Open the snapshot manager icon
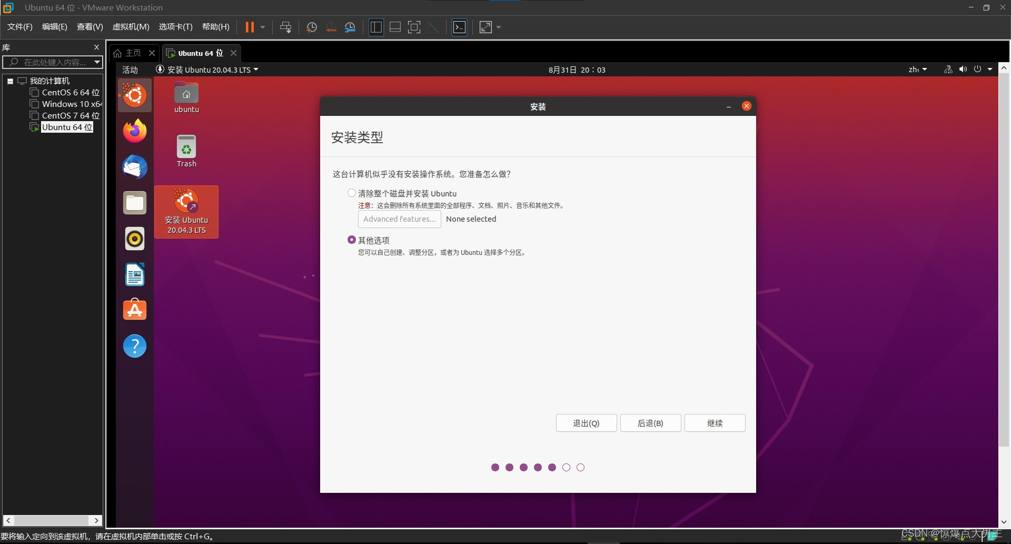Image resolution: width=1011 pixels, height=544 pixels. [350, 27]
